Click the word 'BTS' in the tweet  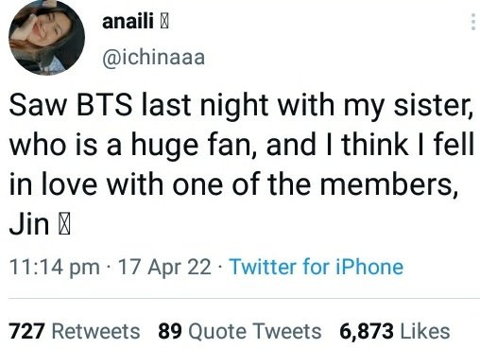[x=104, y=105]
